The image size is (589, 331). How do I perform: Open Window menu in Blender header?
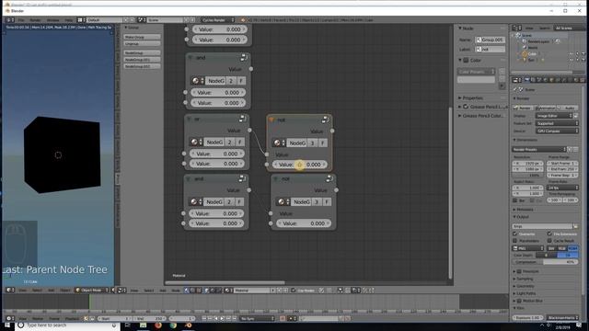click(52, 20)
